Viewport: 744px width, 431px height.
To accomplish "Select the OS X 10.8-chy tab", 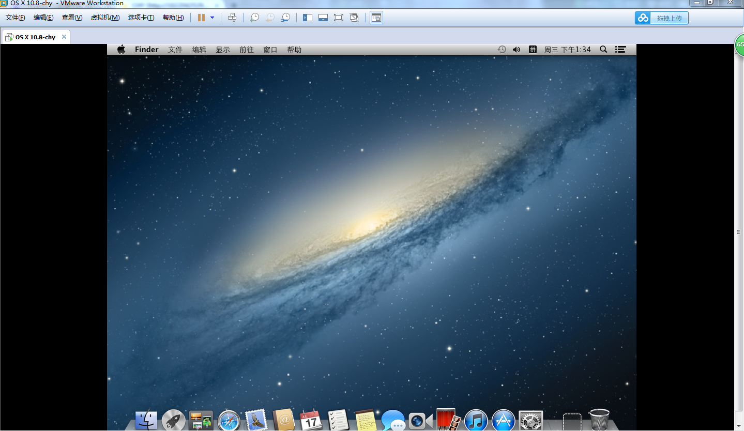I will coord(35,37).
